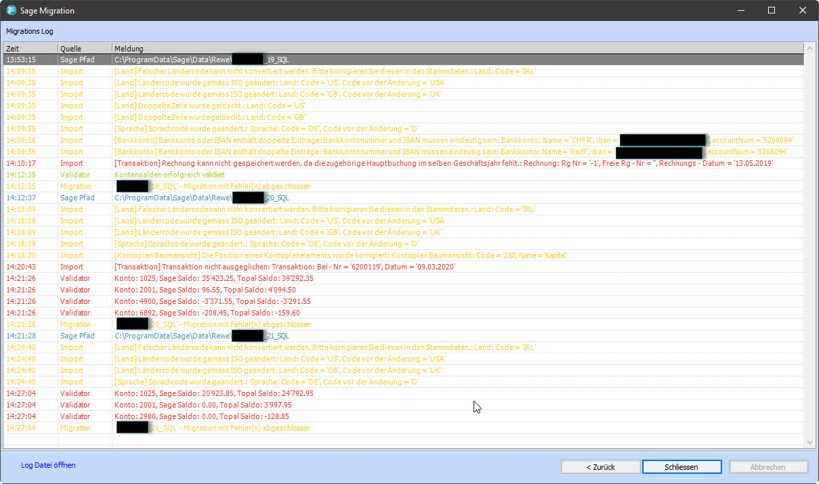
Task: Select the Transaktion nicht ausgeglichen error row
Action: [x=285, y=267]
